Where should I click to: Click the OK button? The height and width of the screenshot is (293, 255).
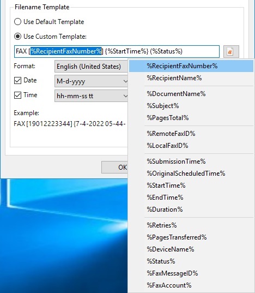click(115, 168)
